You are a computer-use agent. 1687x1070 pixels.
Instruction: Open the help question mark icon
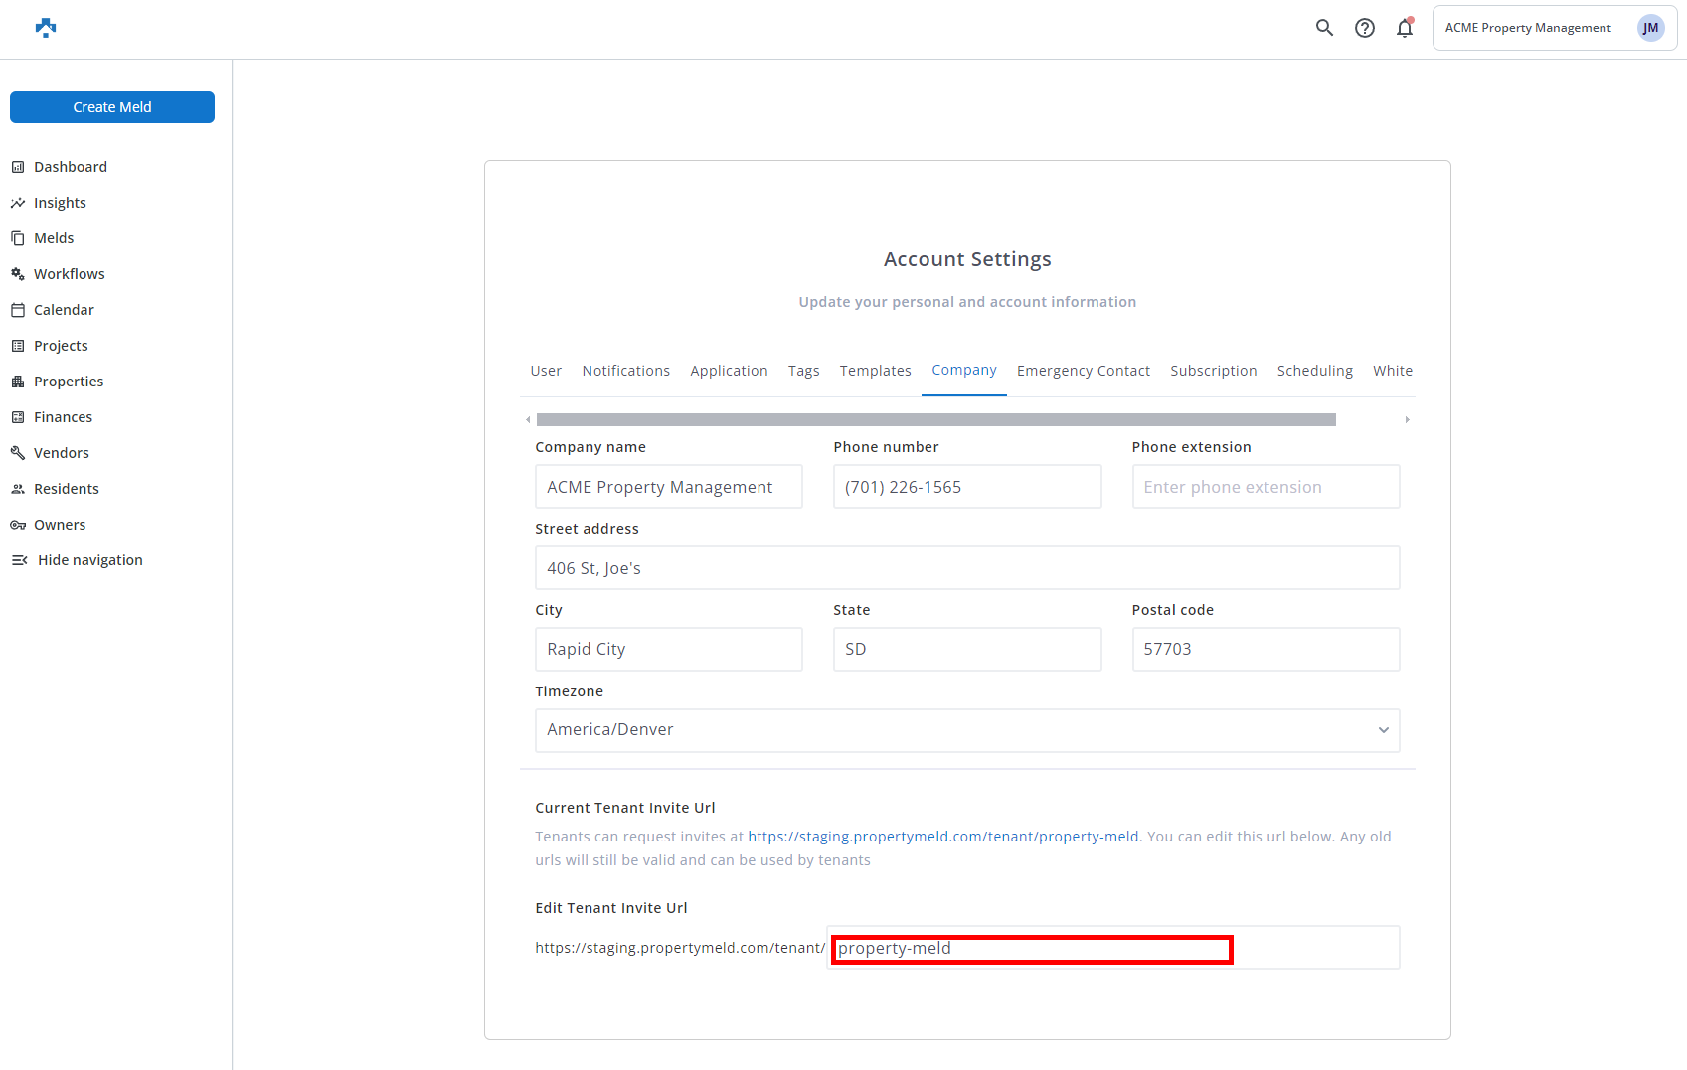point(1365,28)
